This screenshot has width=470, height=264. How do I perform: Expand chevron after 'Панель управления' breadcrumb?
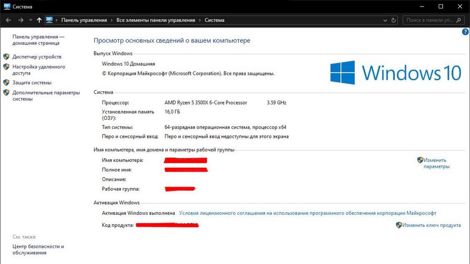coord(111,20)
